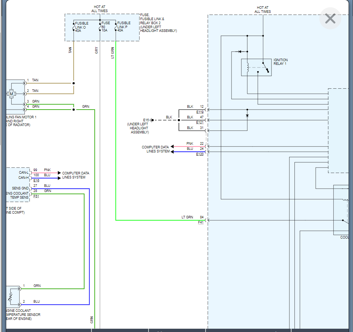
Task: Click the Fusible Link O 40A fuse symbol
Action: tap(74, 27)
